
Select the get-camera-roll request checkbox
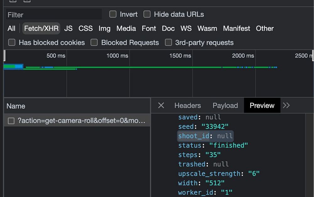[x=11, y=121]
